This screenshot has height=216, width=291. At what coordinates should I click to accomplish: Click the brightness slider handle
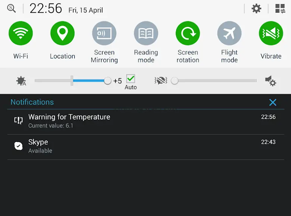pos(107,81)
